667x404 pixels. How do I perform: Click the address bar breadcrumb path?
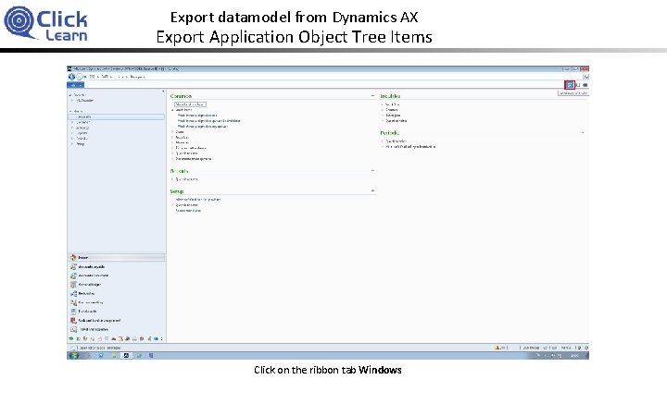point(118,77)
